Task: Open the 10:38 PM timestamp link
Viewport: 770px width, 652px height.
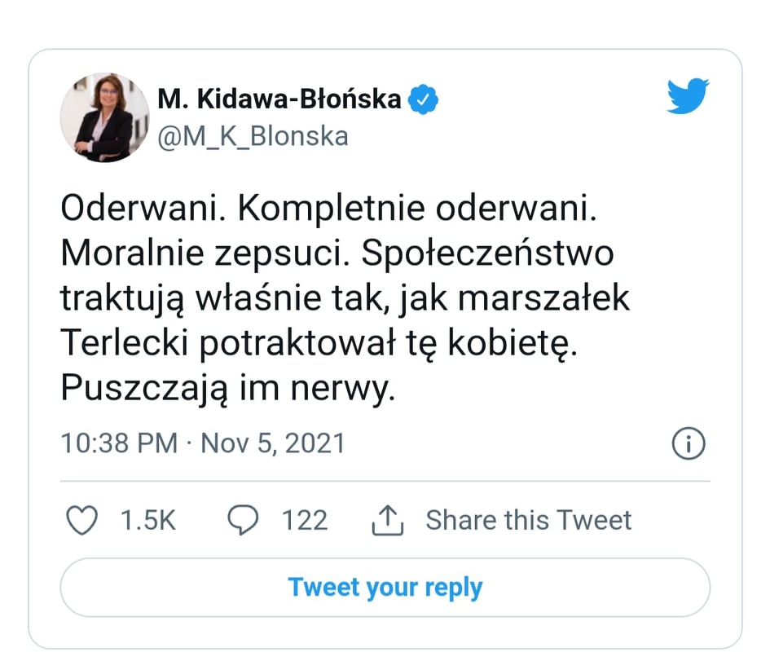Action: point(119,444)
